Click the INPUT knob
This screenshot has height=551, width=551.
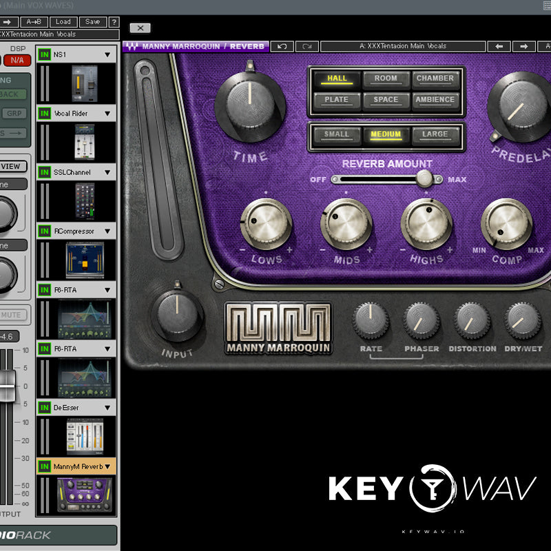(x=177, y=315)
